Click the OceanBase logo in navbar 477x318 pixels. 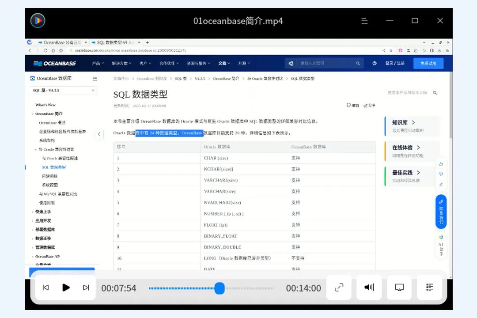(x=55, y=63)
